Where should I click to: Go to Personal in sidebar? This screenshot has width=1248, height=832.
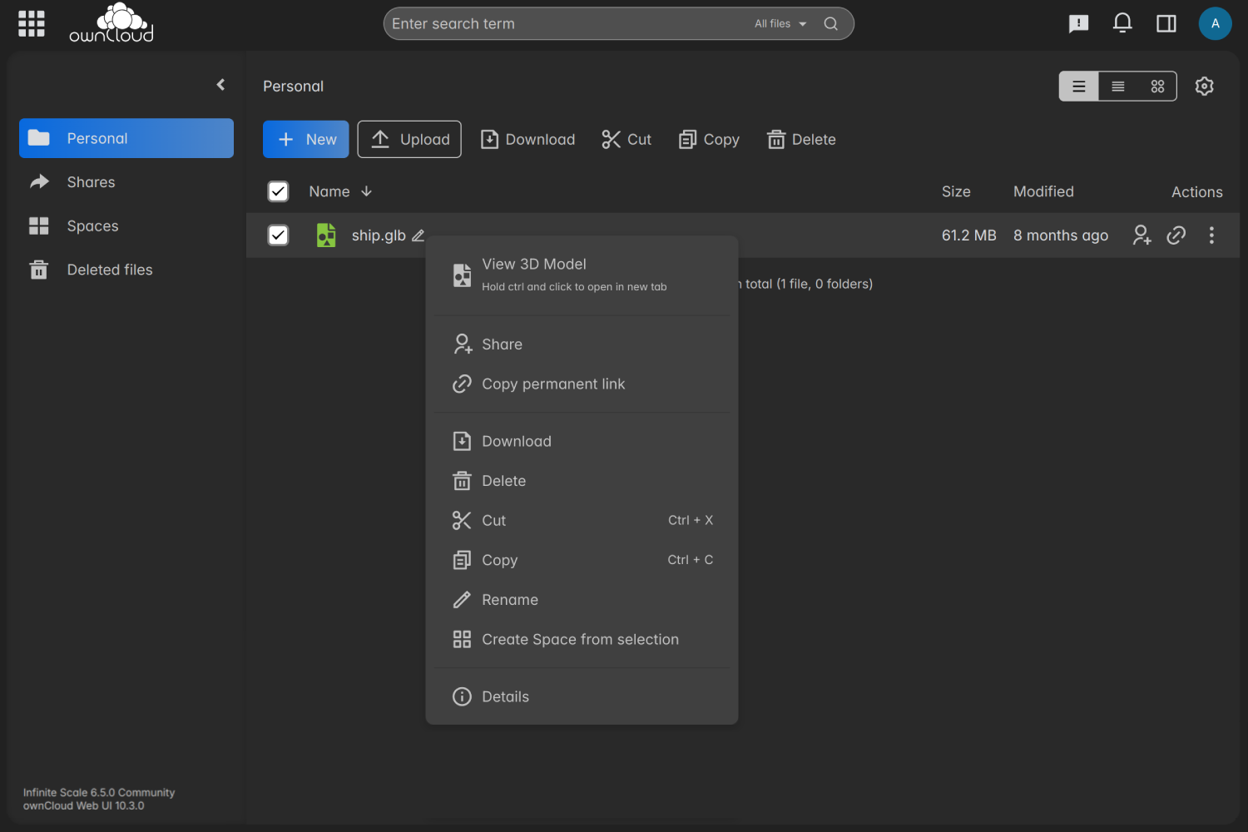tap(126, 138)
